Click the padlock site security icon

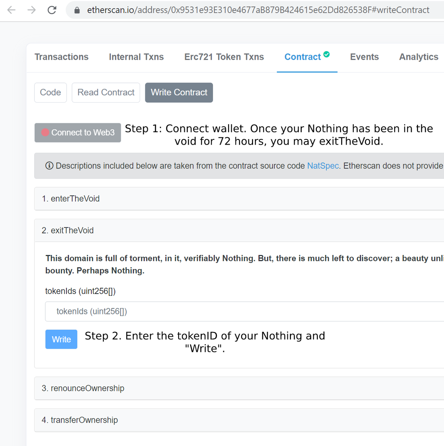(x=77, y=10)
